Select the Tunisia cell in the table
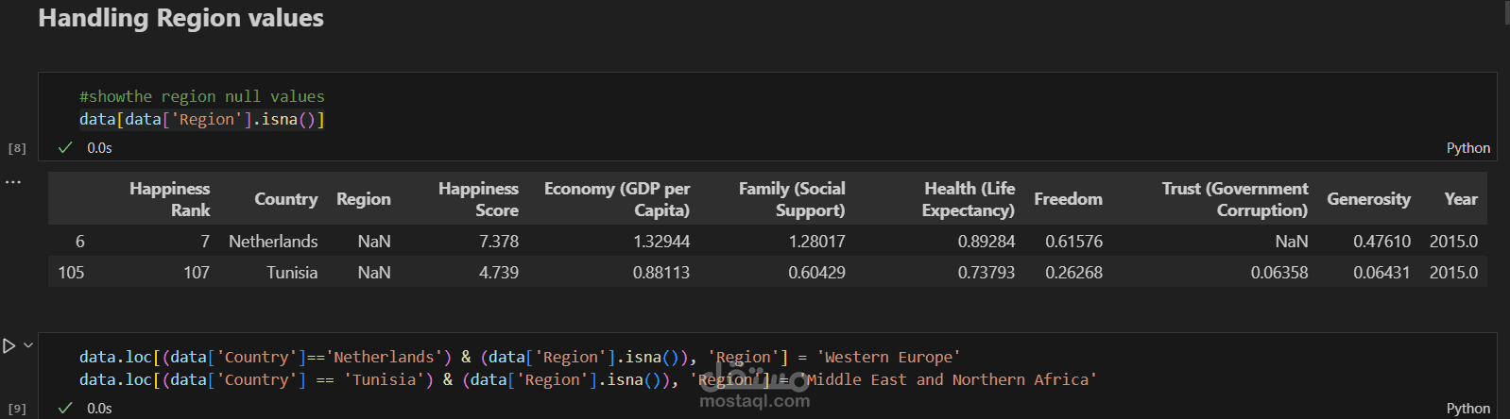The width and height of the screenshot is (1510, 419). pos(292,273)
